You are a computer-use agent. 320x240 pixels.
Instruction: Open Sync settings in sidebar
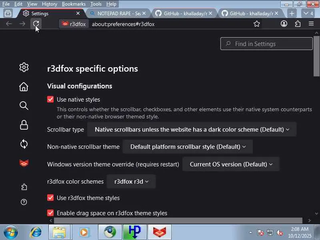(x=24, y=144)
